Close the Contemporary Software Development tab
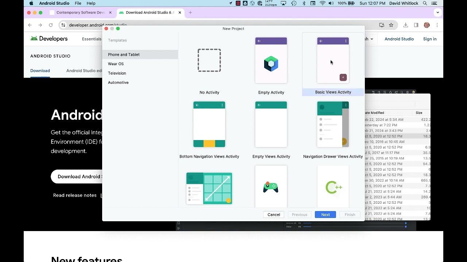 [111, 12]
